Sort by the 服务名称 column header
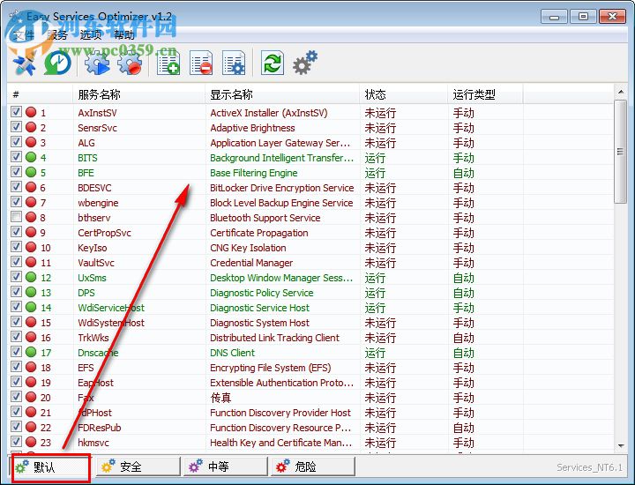Viewport: 635px width, 485px height. [139, 94]
